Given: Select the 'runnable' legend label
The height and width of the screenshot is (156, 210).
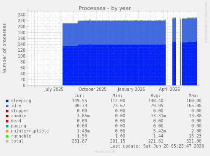Looking at the screenshot, I should [21, 136].
